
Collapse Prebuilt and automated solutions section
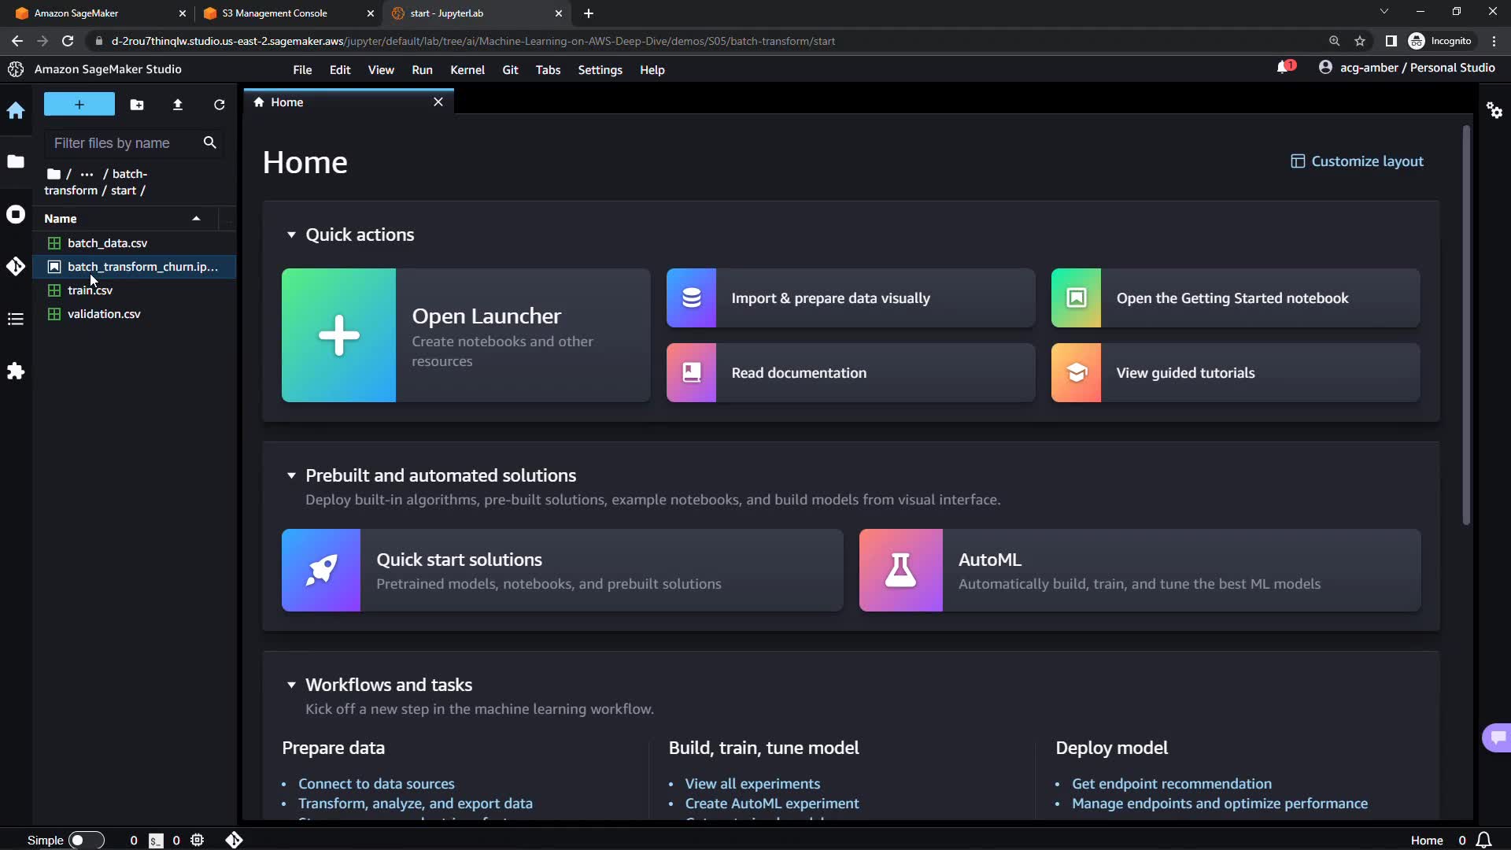click(291, 475)
